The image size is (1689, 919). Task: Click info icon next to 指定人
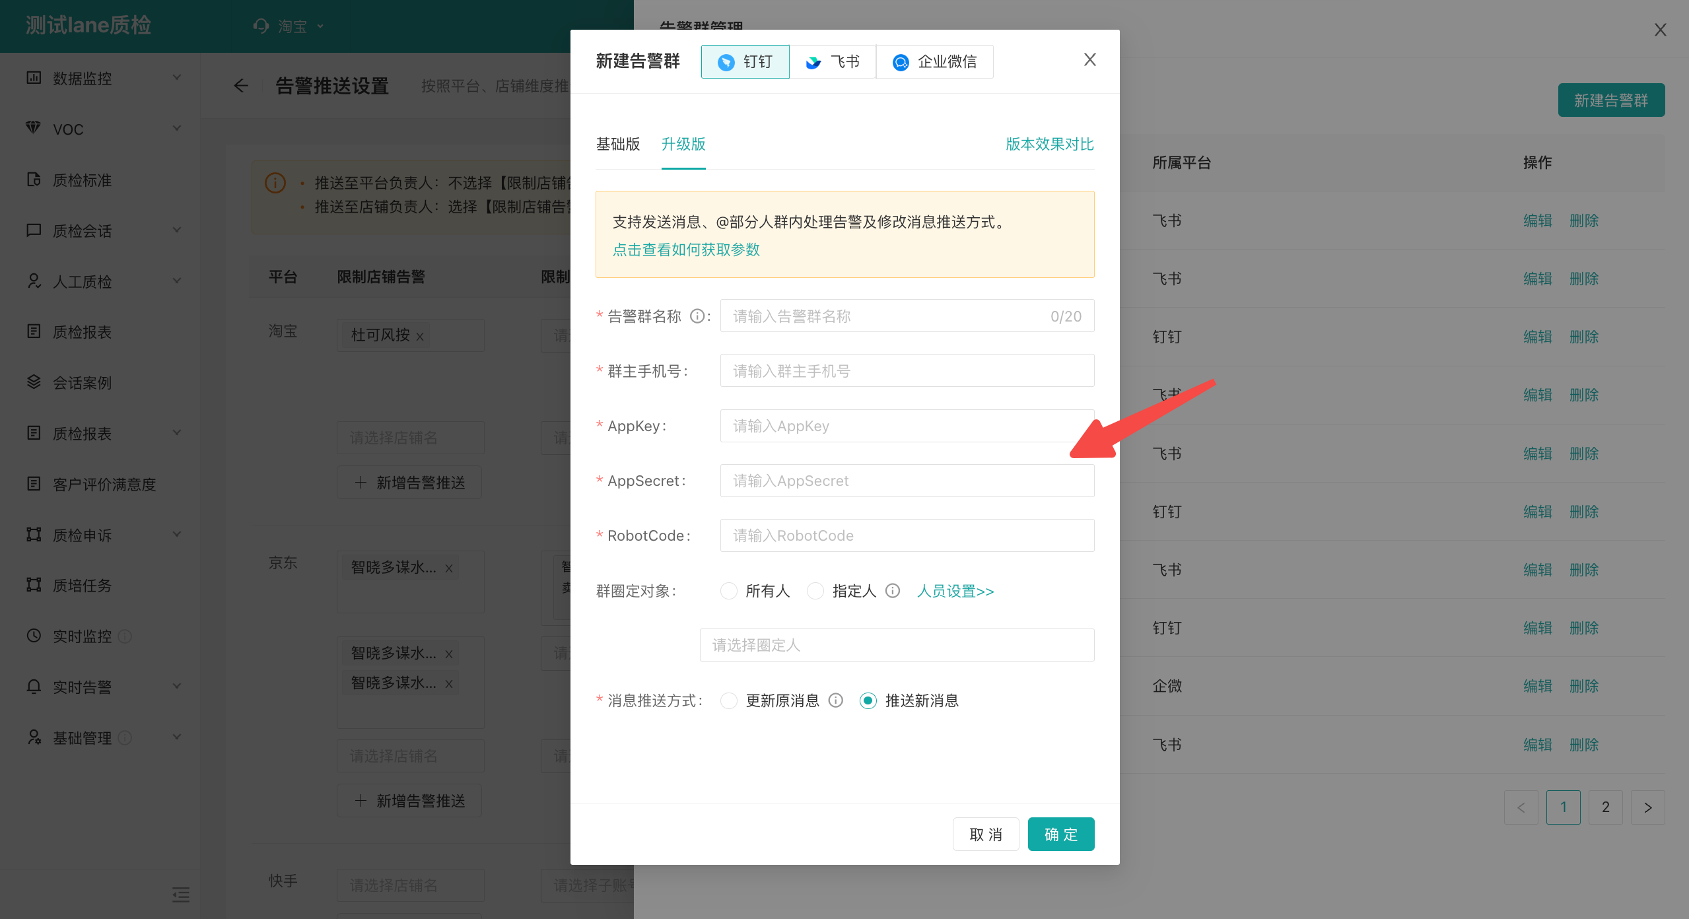[x=893, y=591]
